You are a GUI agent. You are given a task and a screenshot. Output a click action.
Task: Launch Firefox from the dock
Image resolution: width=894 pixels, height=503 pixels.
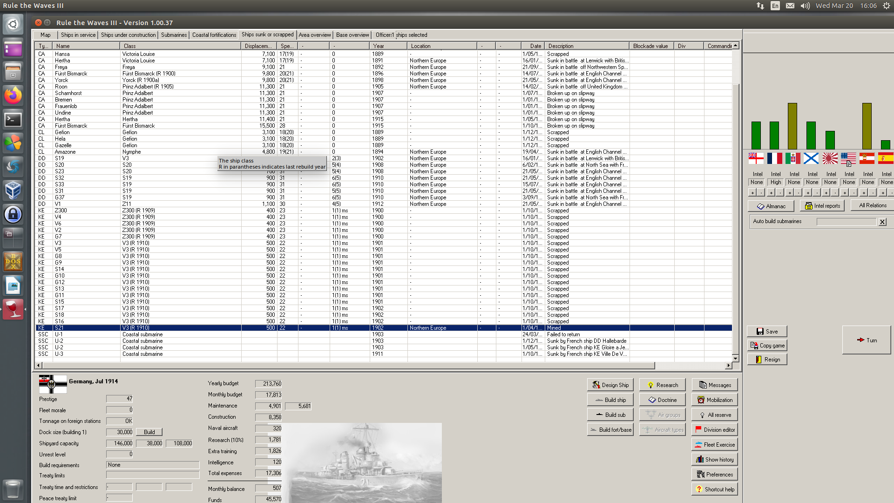pyautogui.click(x=13, y=95)
